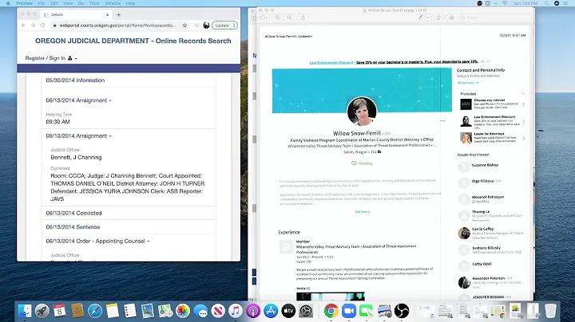Reload the Oregon courts page
The image size is (575, 322).
(x=42, y=26)
